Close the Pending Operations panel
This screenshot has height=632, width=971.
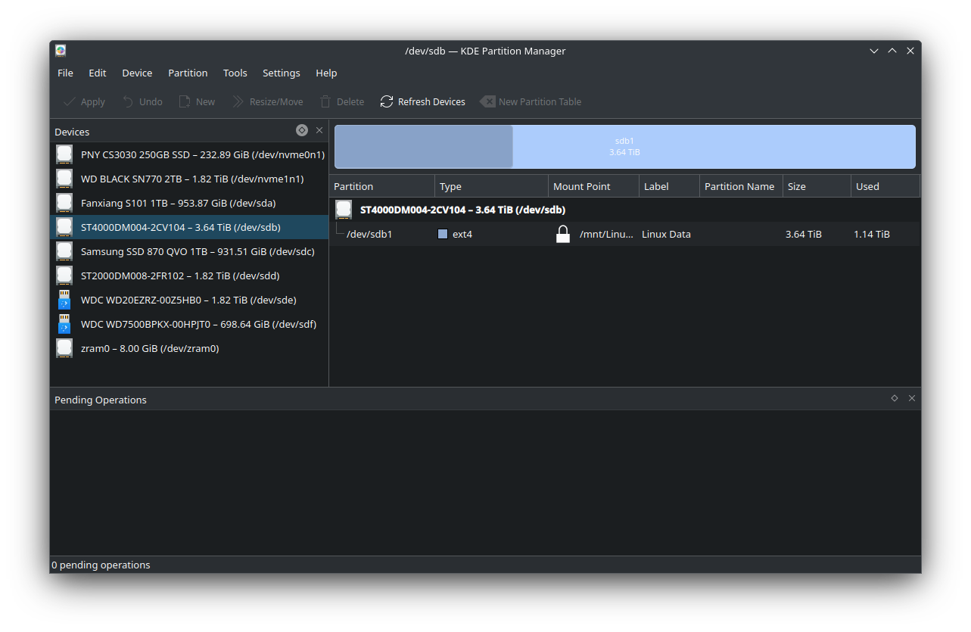[912, 398]
